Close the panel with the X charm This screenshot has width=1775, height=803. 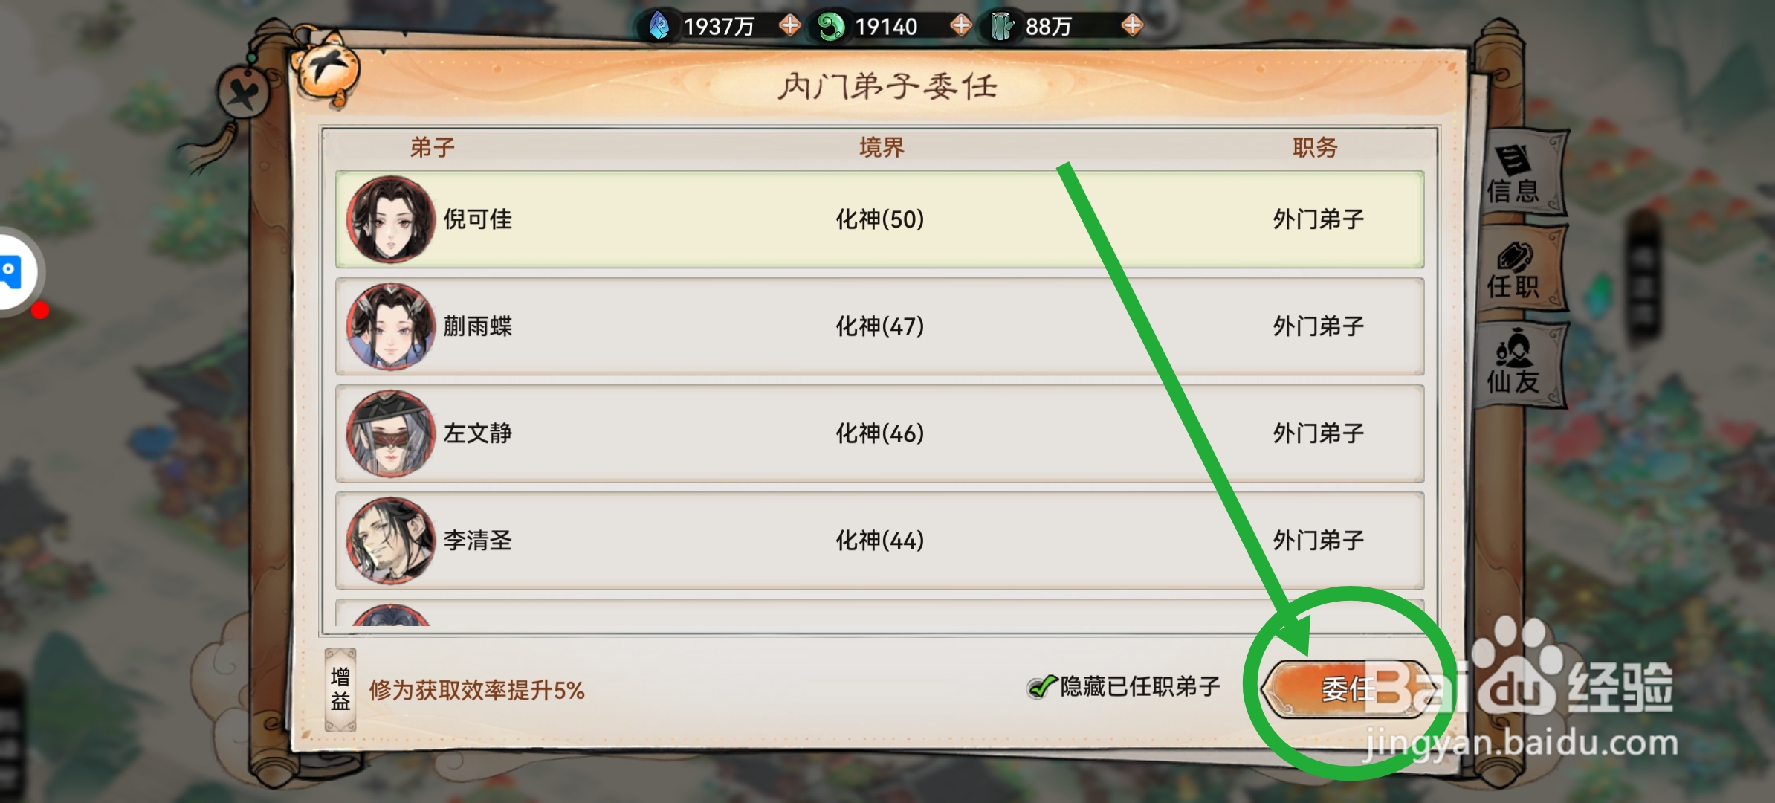[243, 93]
